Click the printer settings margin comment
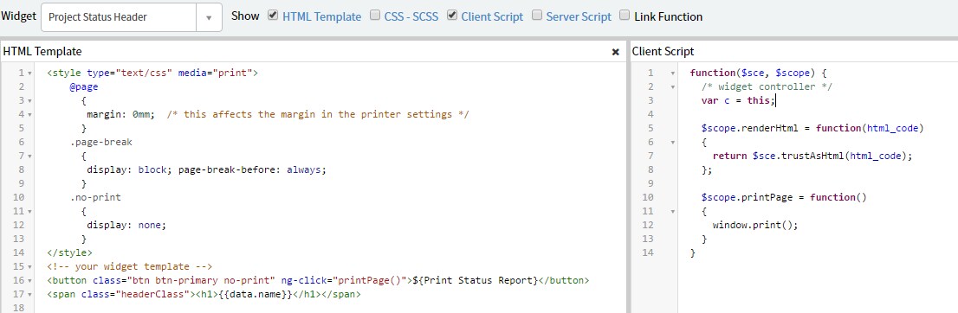The height and width of the screenshot is (313, 958). pyautogui.click(x=318, y=114)
